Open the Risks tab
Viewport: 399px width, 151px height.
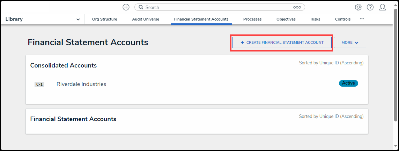coord(315,19)
